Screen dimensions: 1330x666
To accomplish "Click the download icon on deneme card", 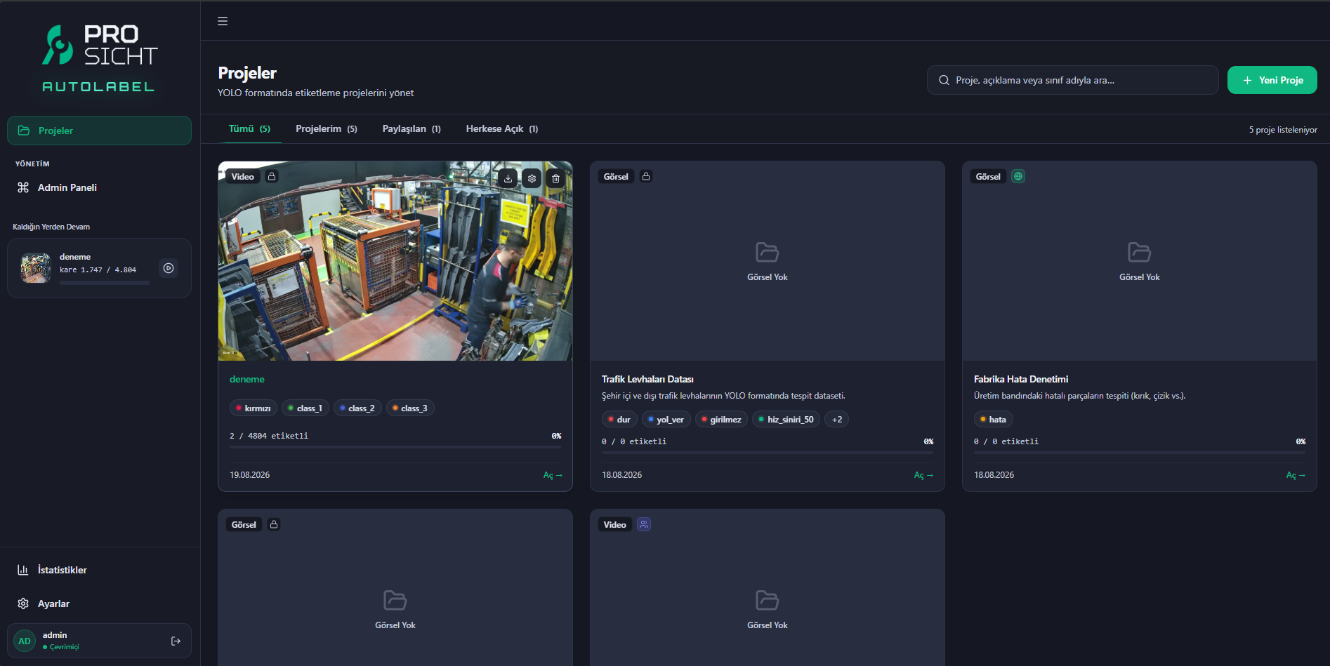I will [x=508, y=178].
